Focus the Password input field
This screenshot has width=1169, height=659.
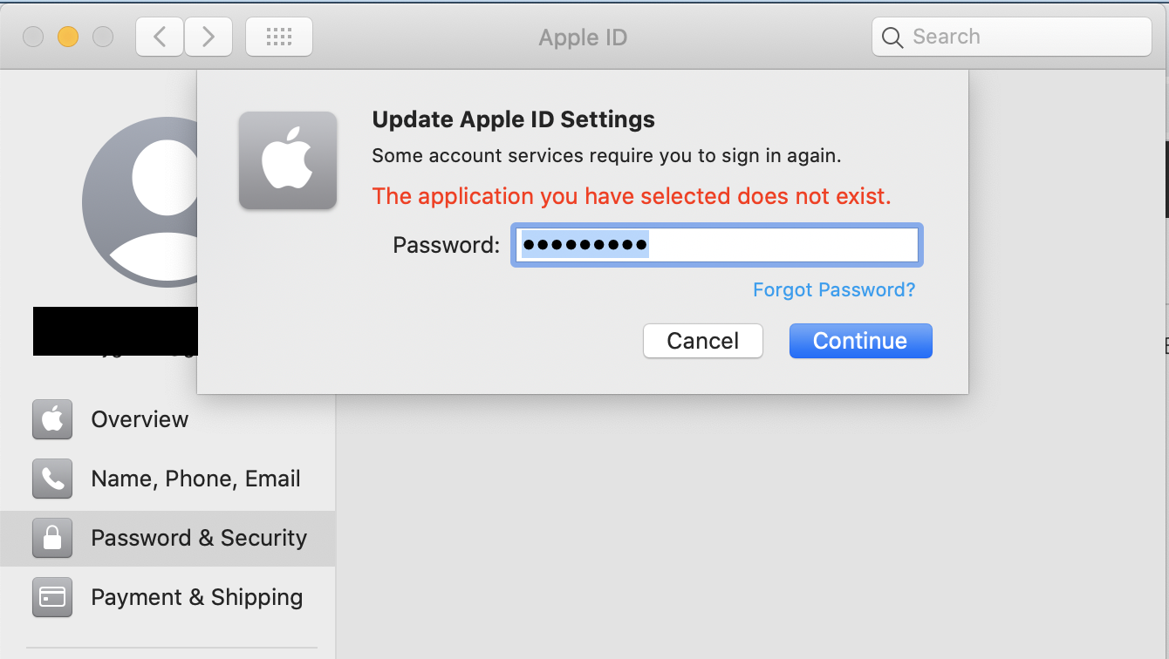tap(785, 245)
